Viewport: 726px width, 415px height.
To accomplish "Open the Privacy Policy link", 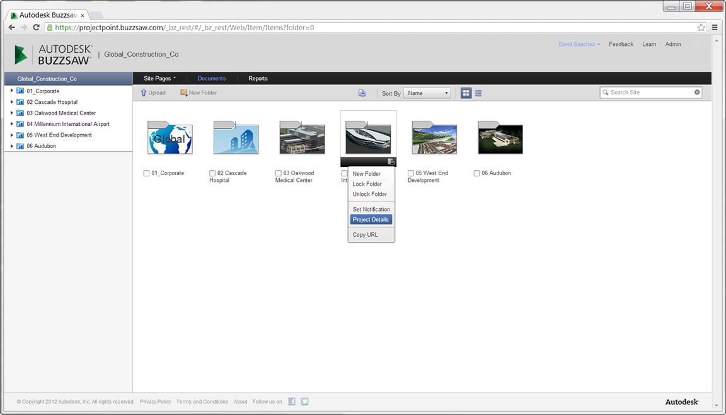I will tap(156, 402).
